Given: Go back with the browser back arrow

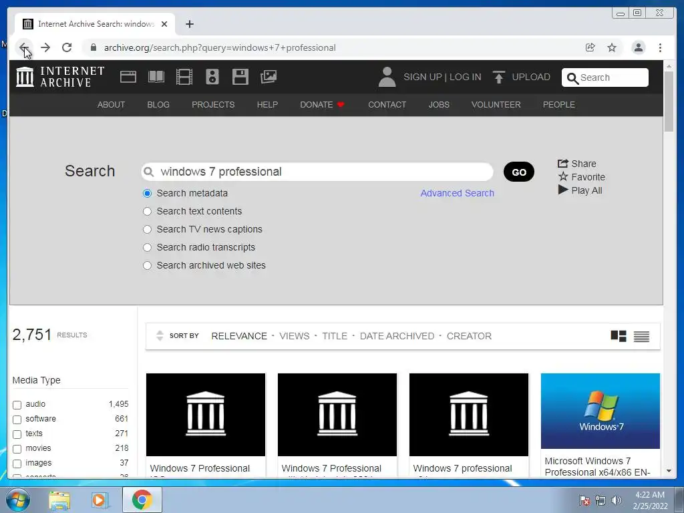Looking at the screenshot, I should click(24, 47).
